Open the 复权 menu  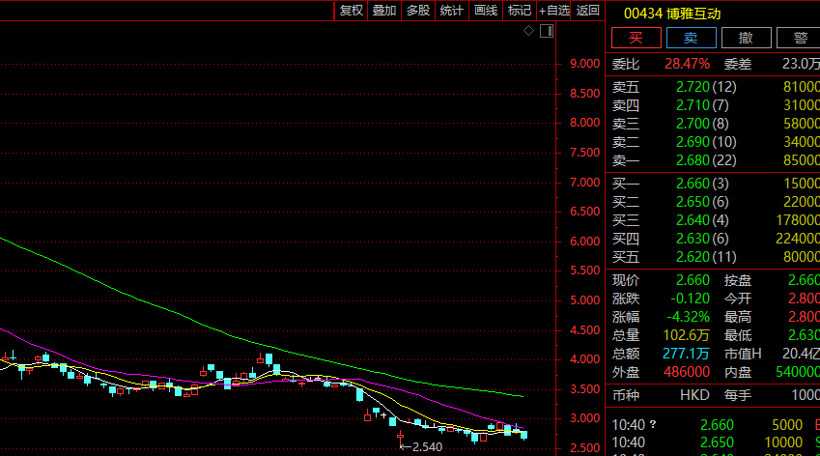[351, 11]
